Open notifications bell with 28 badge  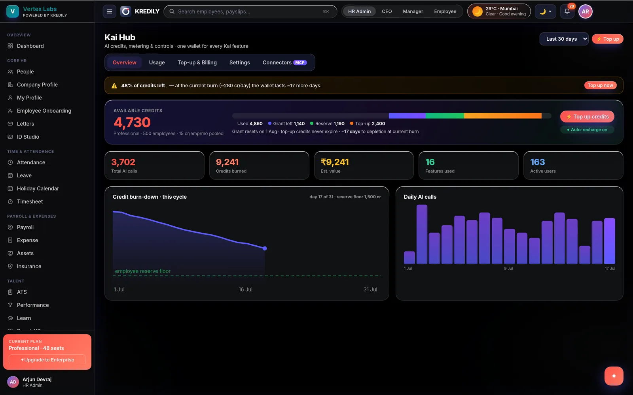tap(567, 11)
